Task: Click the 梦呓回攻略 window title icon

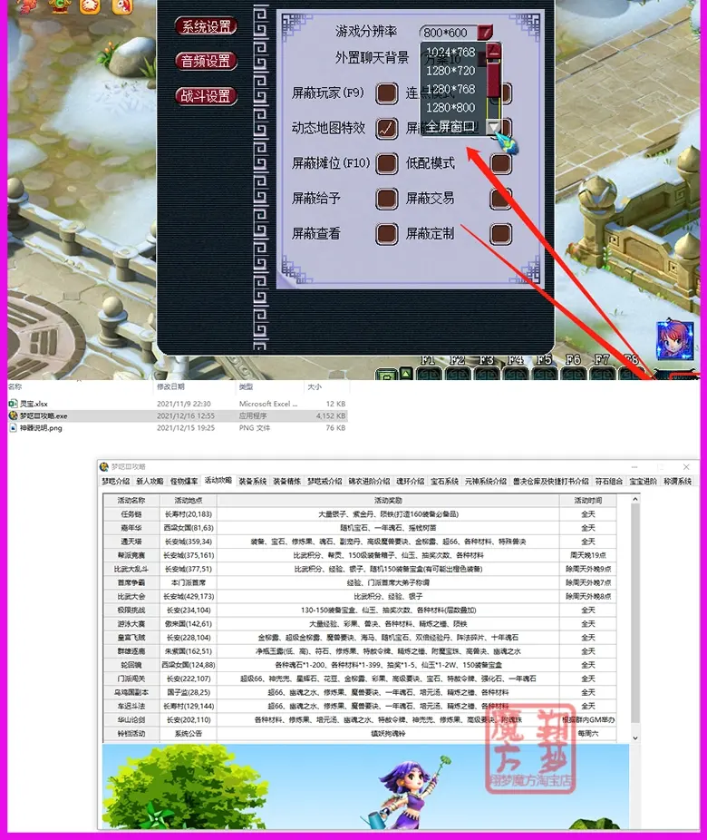Action: click(x=104, y=466)
